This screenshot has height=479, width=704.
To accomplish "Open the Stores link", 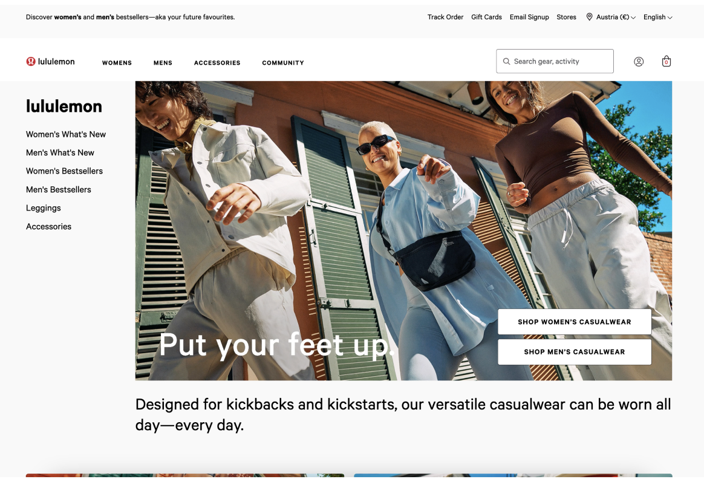I will click(x=566, y=17).
